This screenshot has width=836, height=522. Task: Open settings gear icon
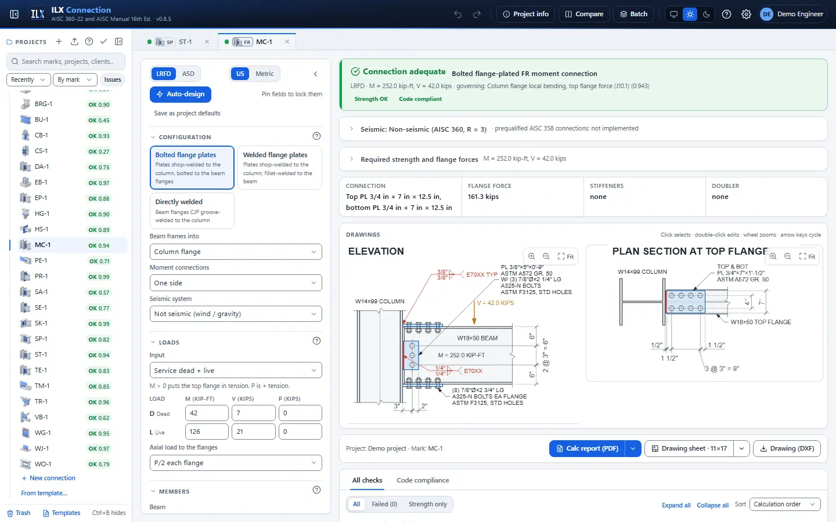(x=746, y=14)
